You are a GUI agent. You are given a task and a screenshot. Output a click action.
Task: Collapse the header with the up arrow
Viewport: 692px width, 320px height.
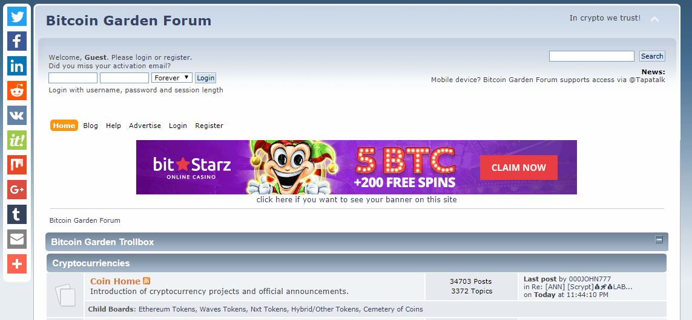click(655, 19)
